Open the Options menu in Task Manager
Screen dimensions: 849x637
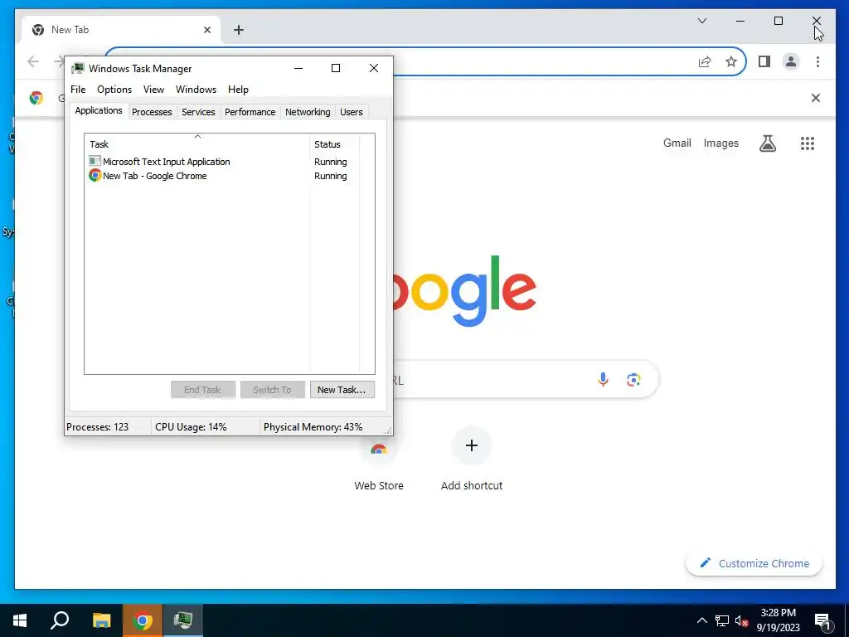coord(114,90)
